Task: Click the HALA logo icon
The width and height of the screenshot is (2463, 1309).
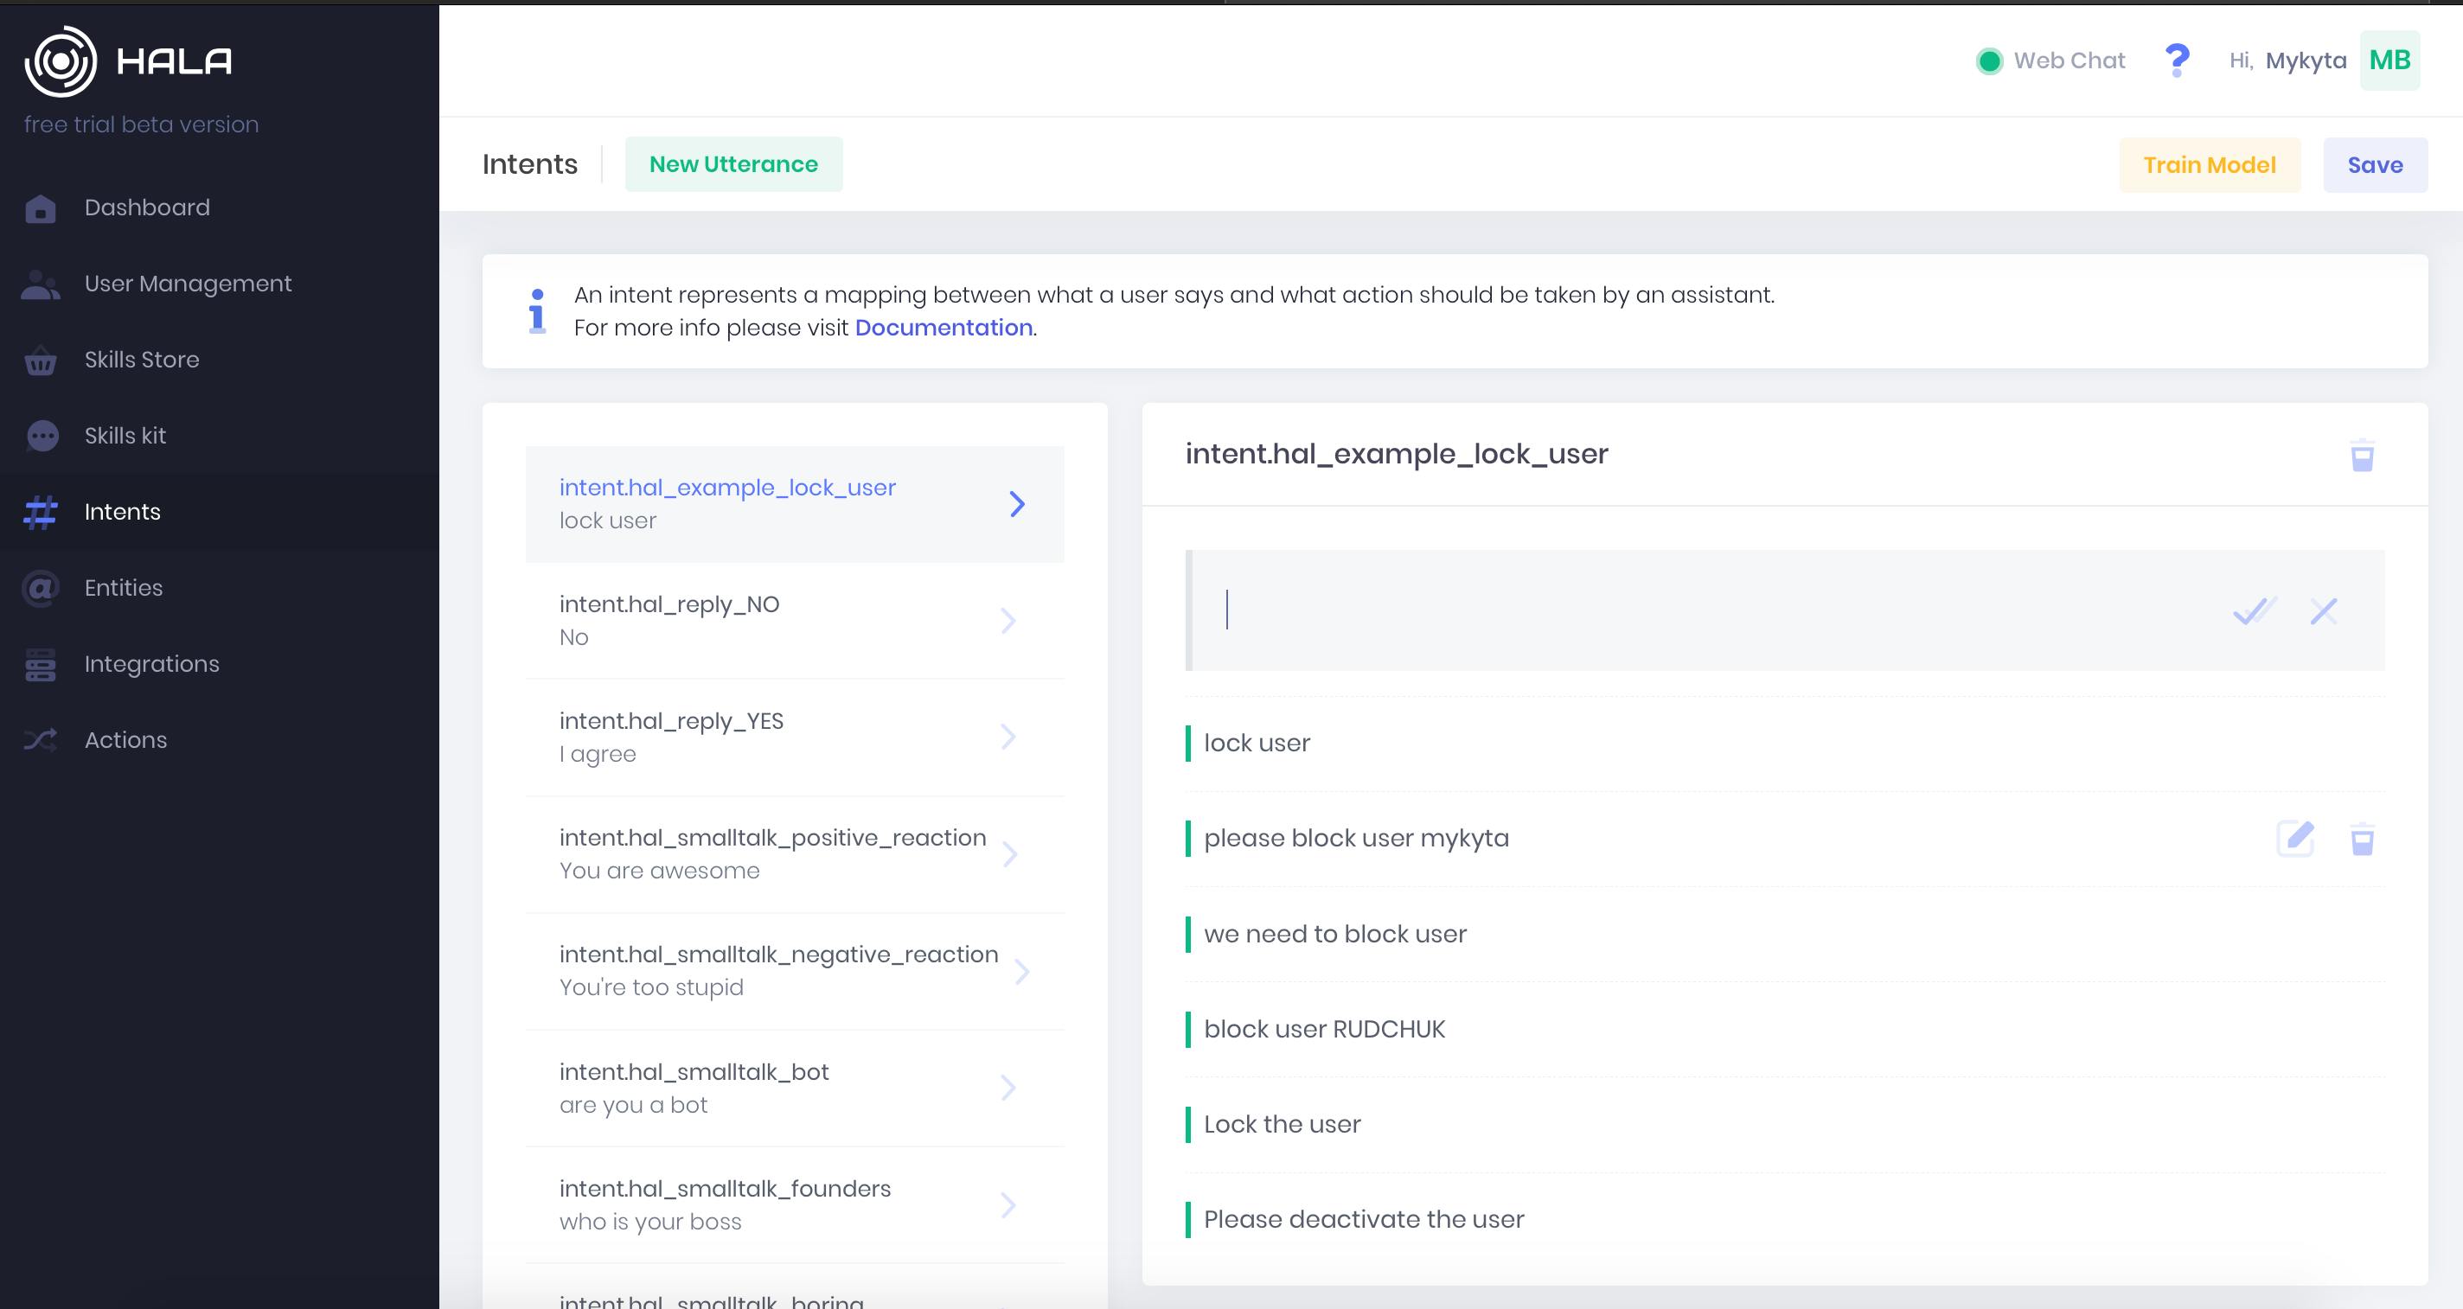Action: click(x=61, y=61)
